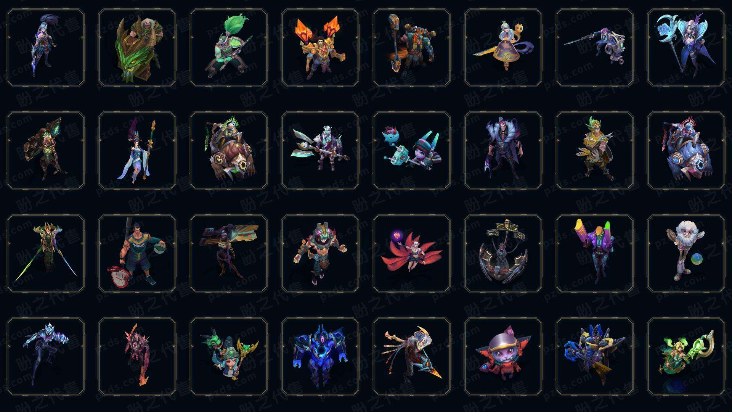Pick the large cannon-carrying Senna skin
This screenshot has height=412, width=732.
[x=229, y=253]
